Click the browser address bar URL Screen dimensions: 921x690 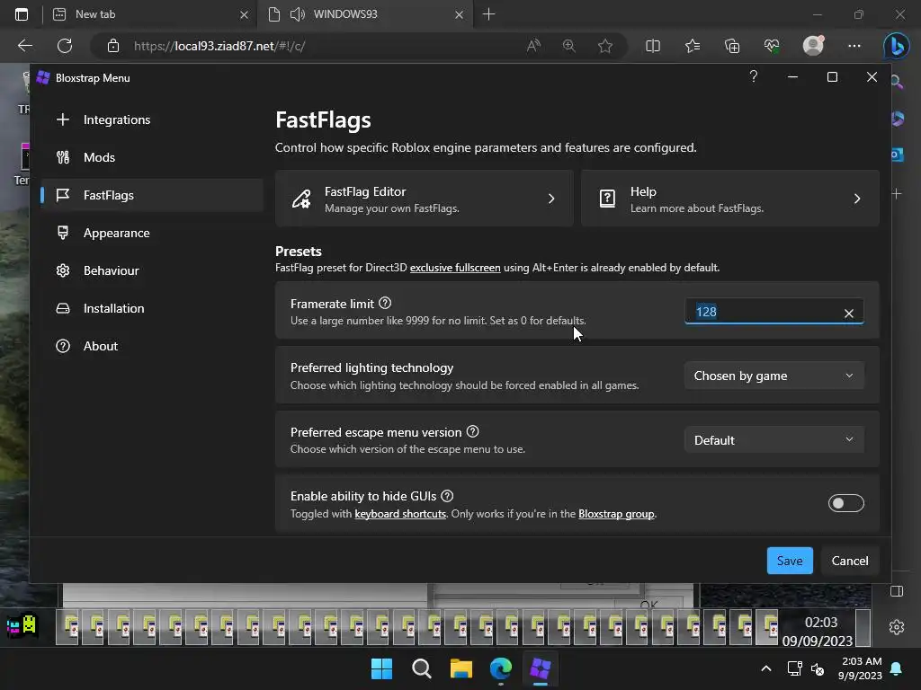(219, 46)
